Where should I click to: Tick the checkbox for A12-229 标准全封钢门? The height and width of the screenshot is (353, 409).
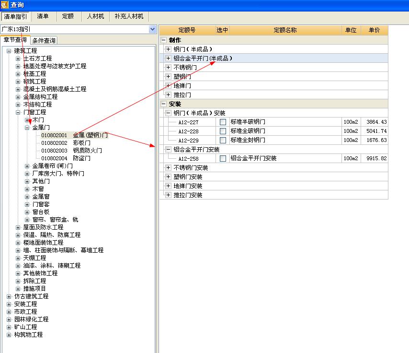pyautogui.click(x=223, y=141)
